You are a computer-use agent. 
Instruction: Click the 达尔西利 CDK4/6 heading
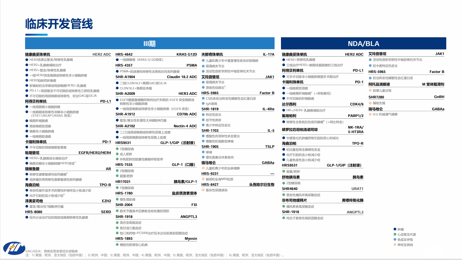289,104
